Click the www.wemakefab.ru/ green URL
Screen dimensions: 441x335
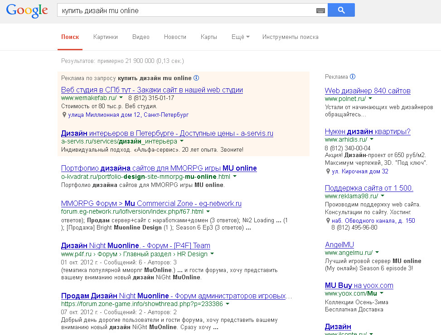(89, 98)
